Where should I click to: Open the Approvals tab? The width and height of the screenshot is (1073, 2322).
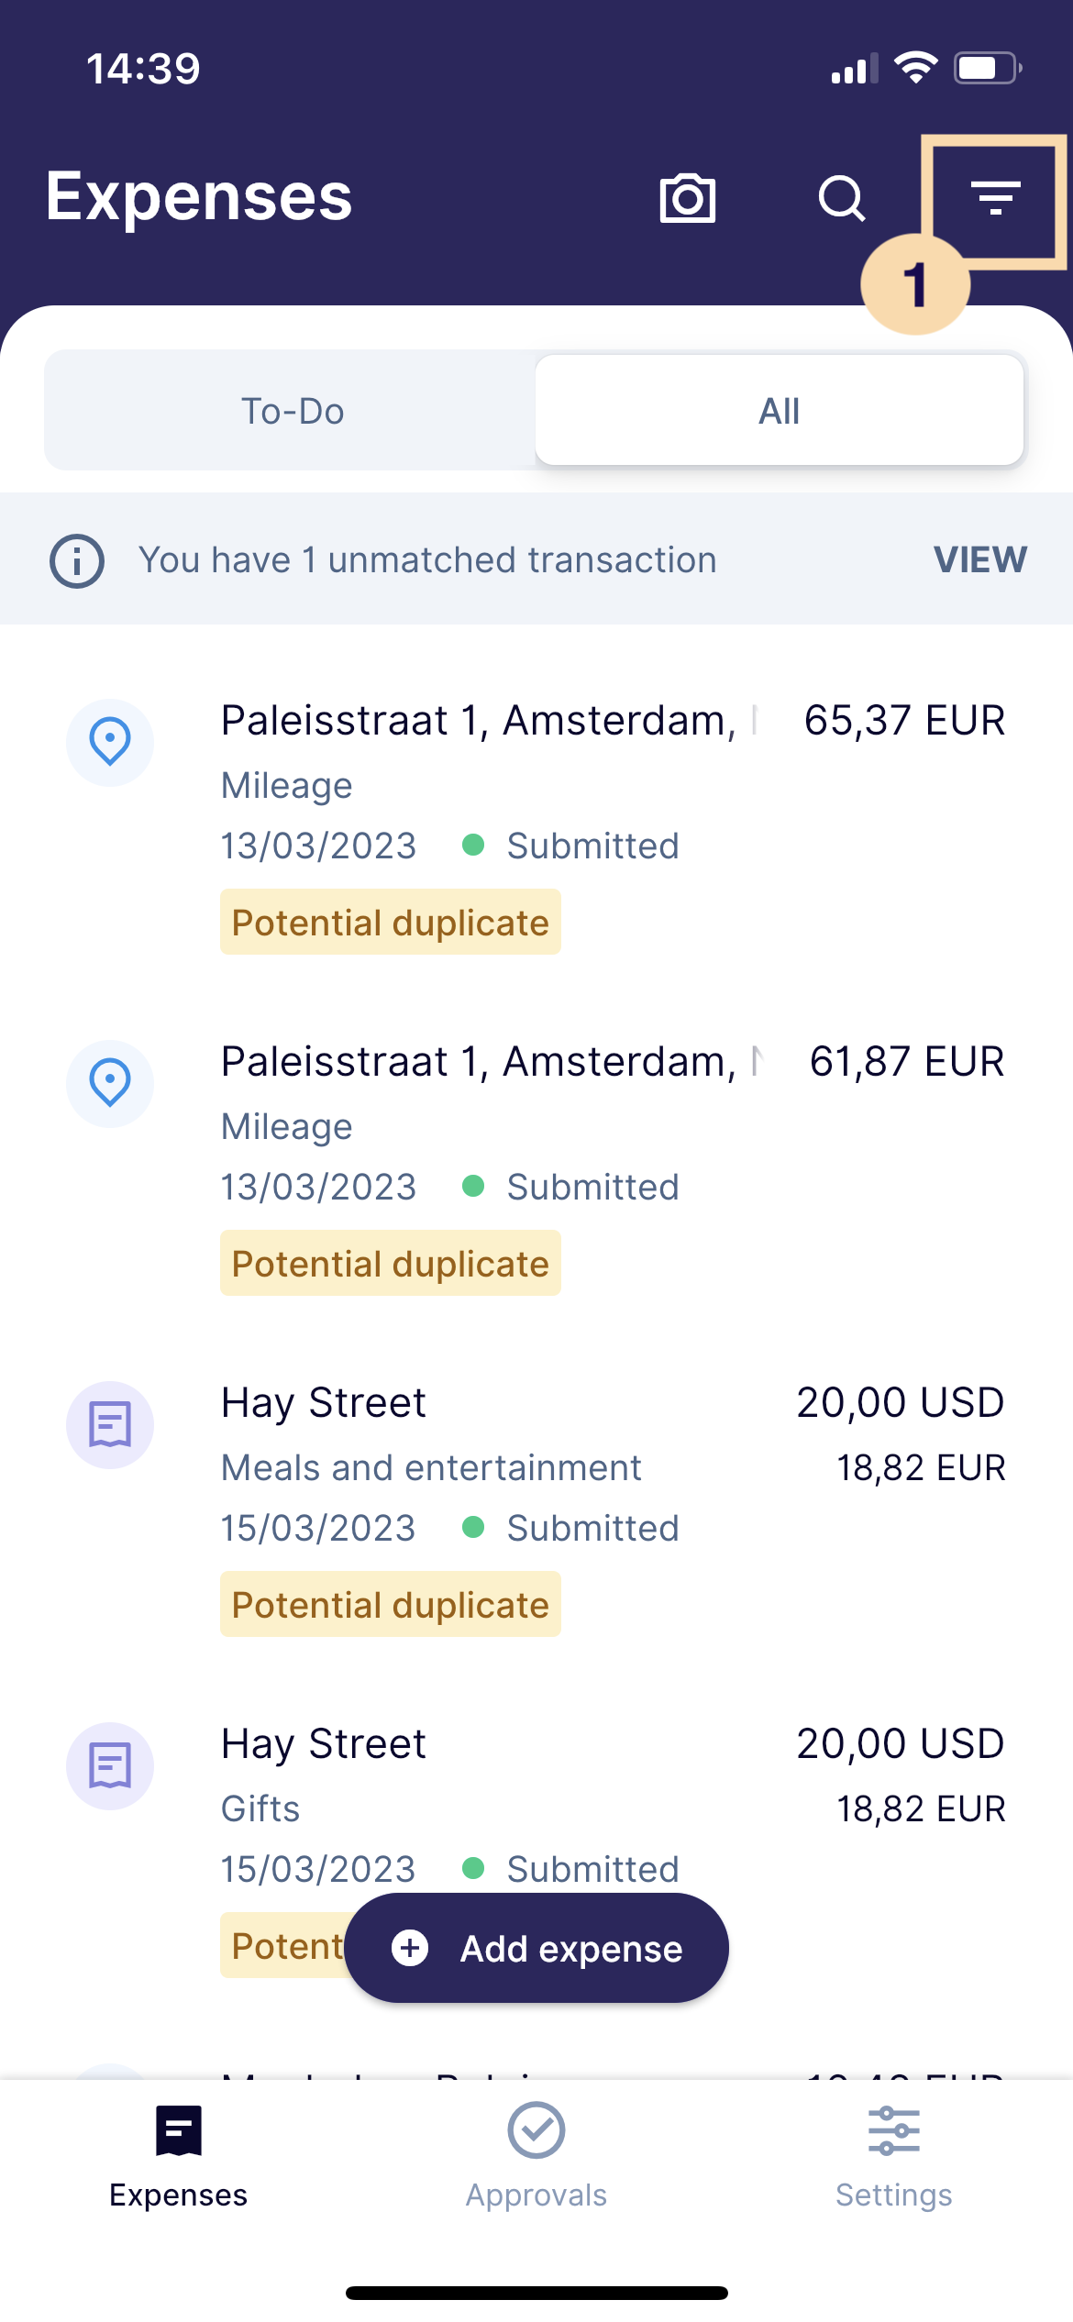pos(536,2155)
